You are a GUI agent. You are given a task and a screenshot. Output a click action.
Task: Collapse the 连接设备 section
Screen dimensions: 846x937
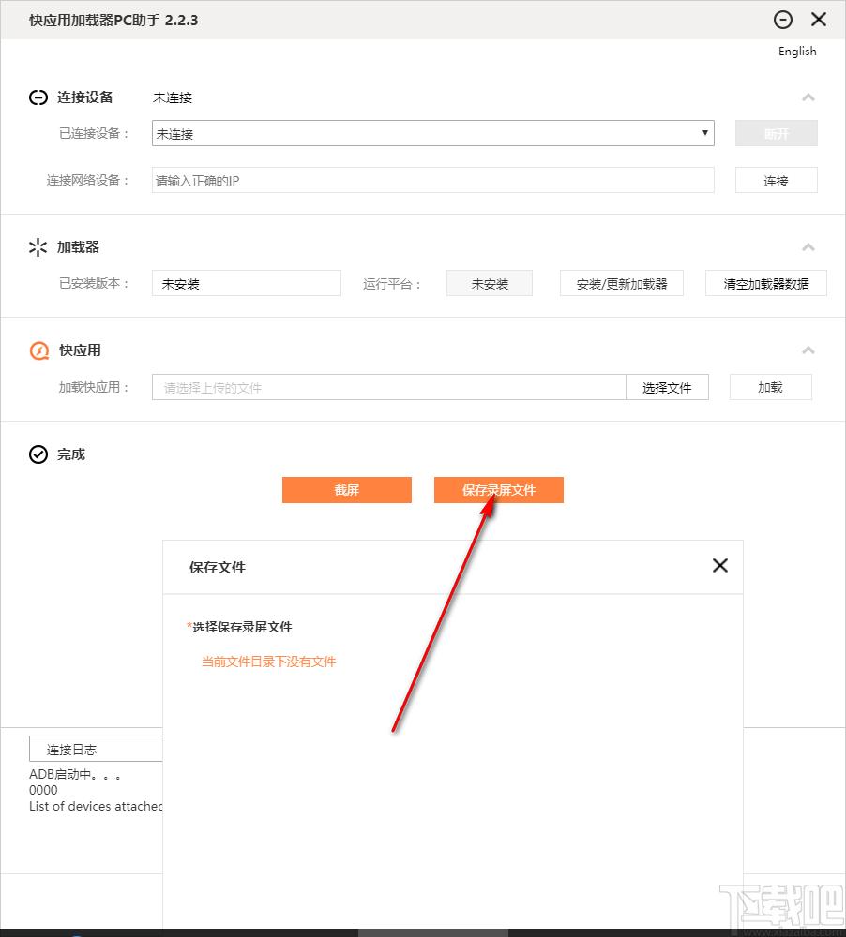point(808,97)
